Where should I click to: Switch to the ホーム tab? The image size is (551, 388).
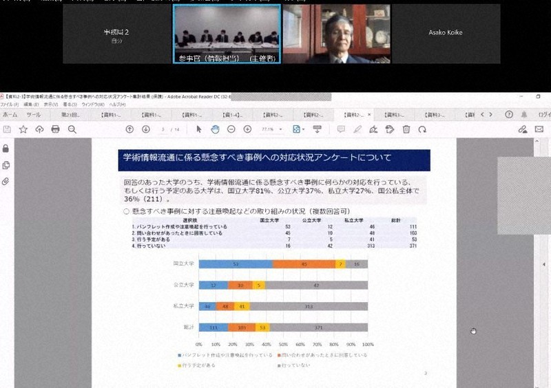pos(10,115)
